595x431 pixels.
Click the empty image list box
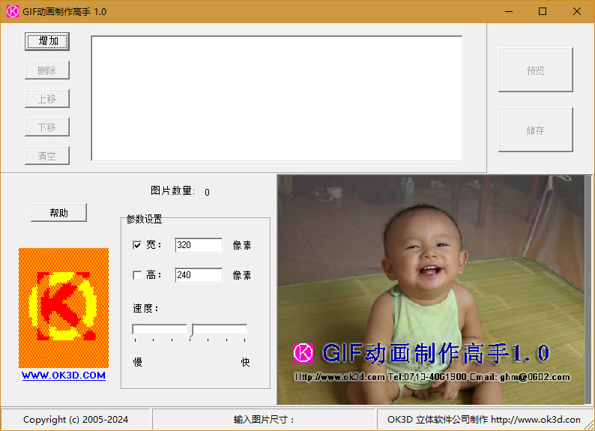tap(277, 97)
